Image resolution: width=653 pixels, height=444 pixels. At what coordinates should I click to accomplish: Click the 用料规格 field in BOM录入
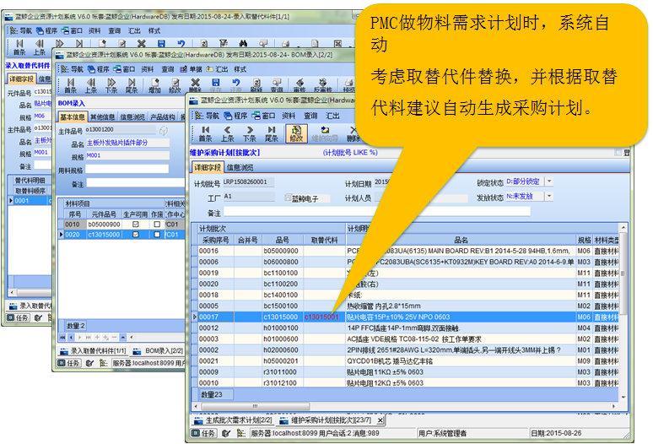coord(127,169)
